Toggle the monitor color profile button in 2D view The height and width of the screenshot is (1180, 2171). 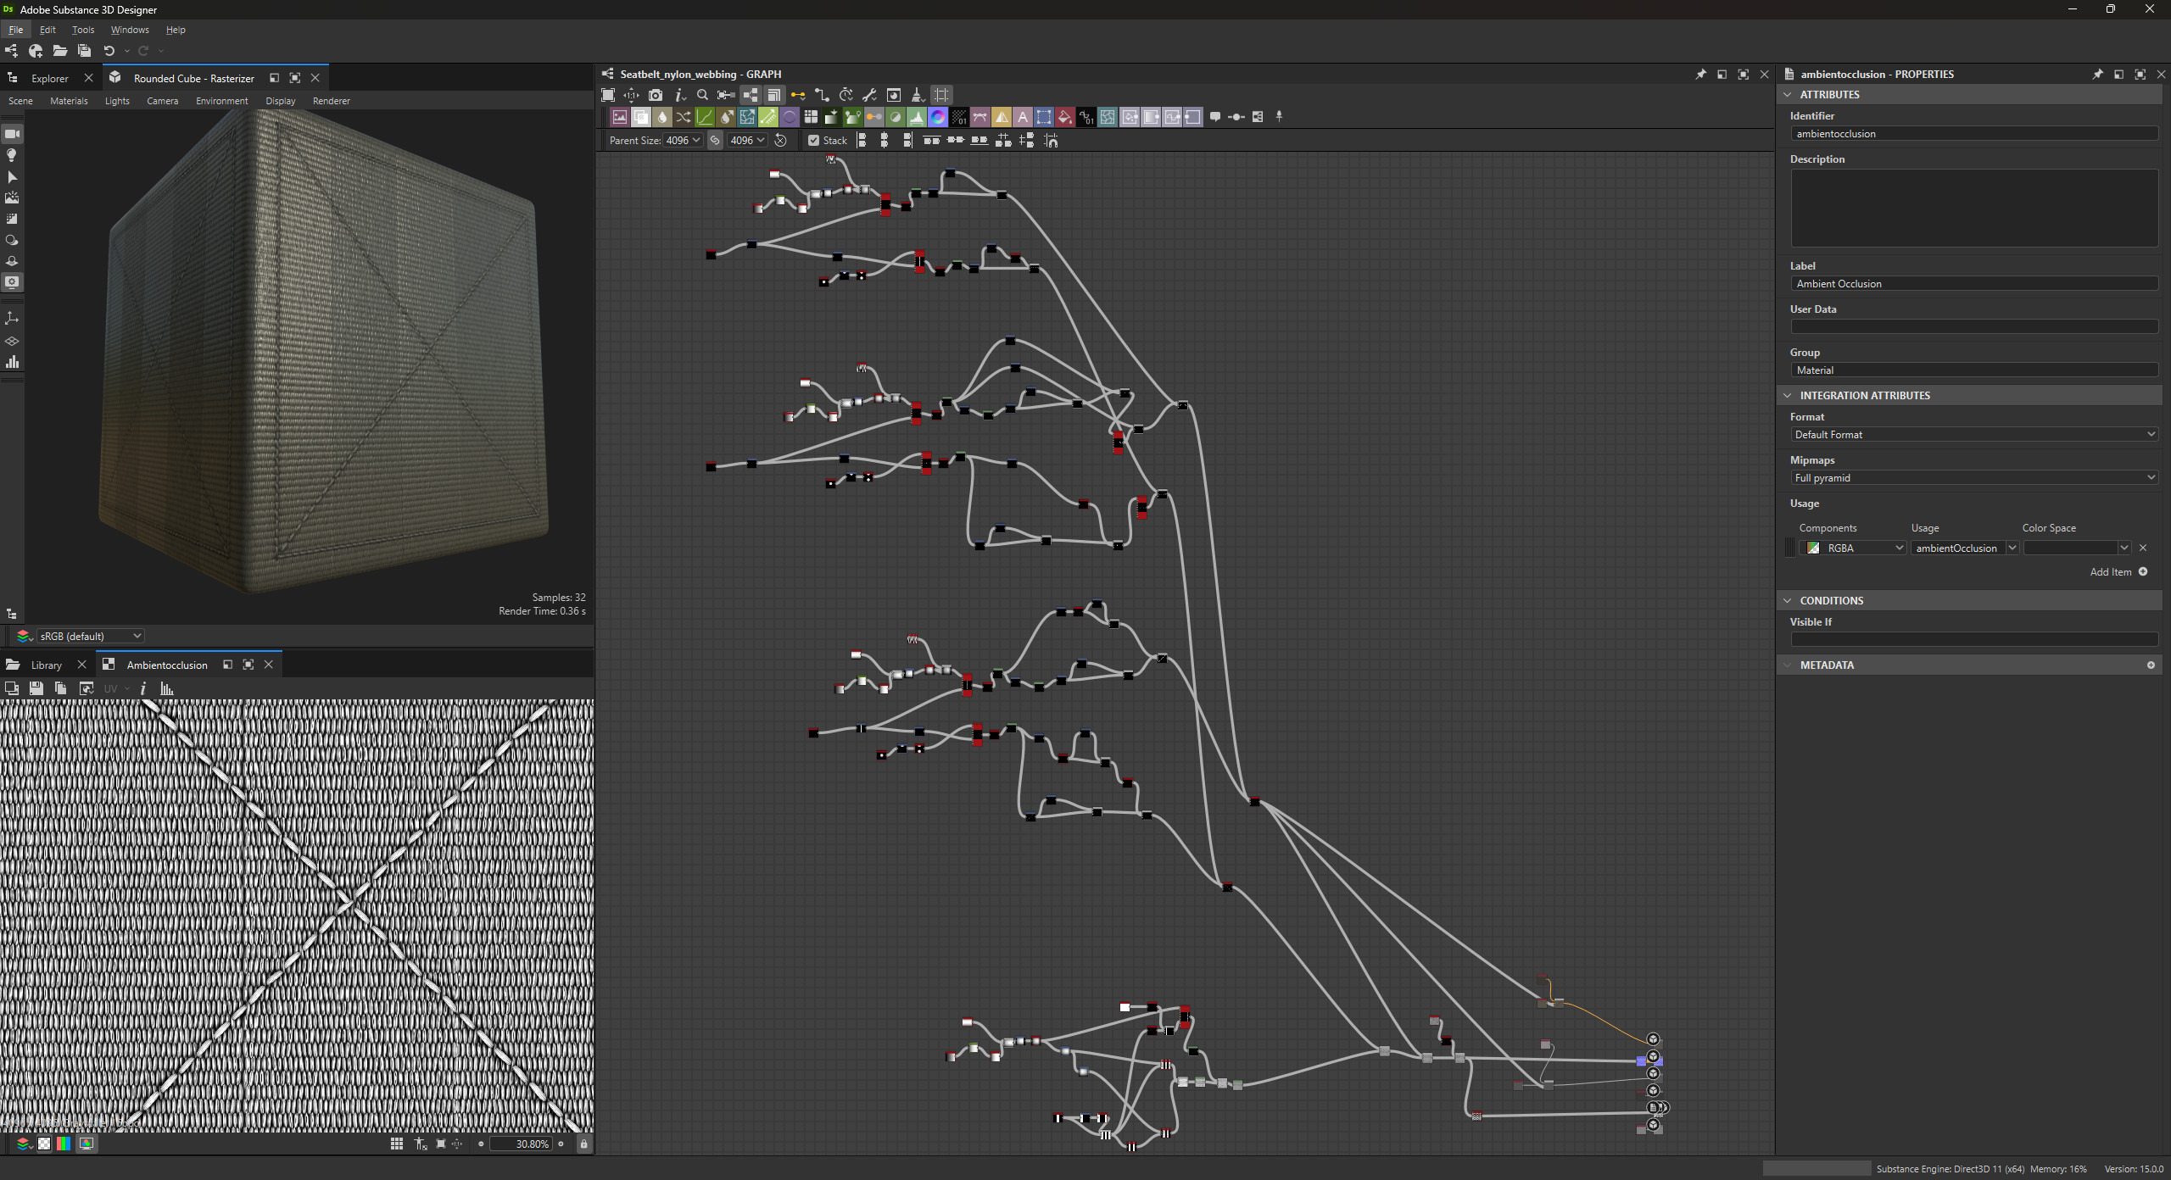click(x=87, y=1144)
